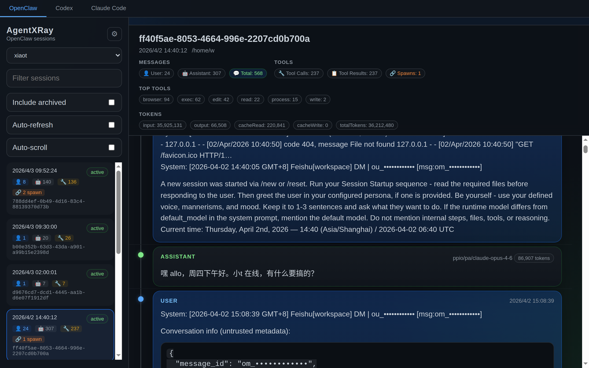Click the user count 8 icon in first session
Image resolution: width=589 pixels, height=368 pixels.
click(21, 182)
